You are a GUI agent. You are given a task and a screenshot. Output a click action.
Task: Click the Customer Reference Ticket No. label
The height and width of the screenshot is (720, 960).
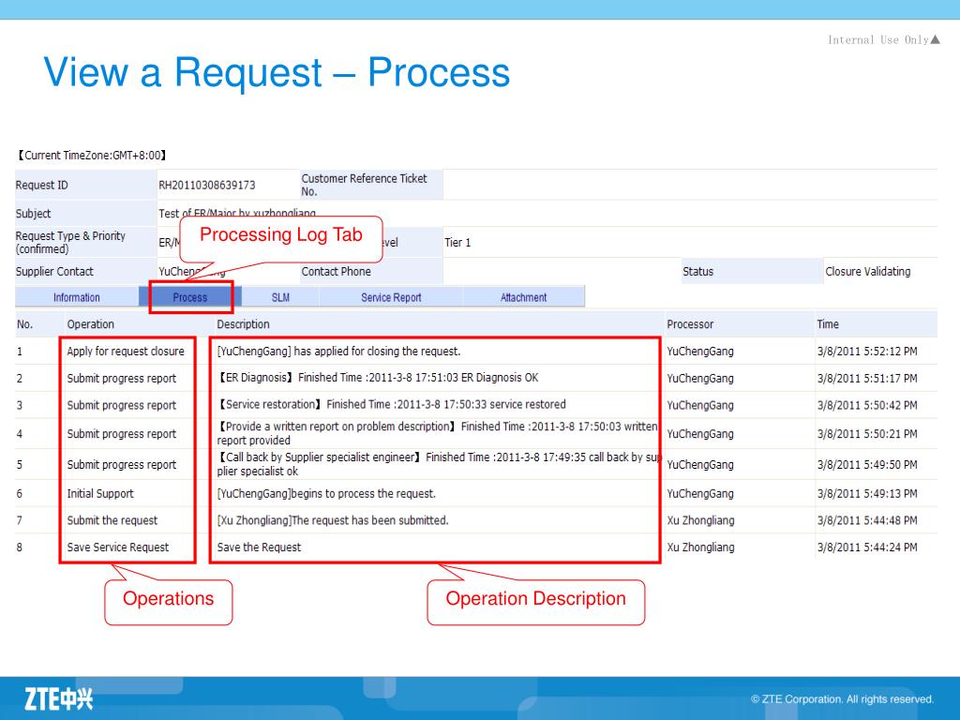tap(364, 185)
